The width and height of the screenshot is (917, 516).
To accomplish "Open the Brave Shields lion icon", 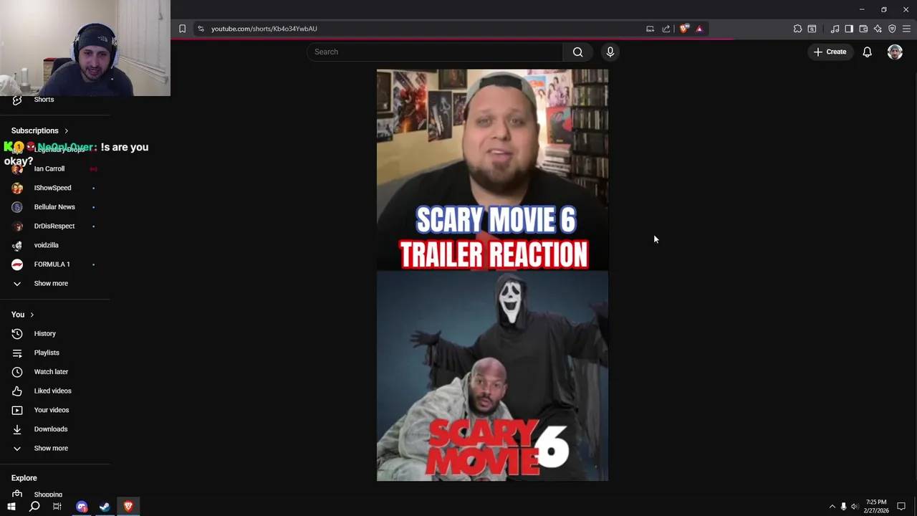I will (x=684, y=29).
